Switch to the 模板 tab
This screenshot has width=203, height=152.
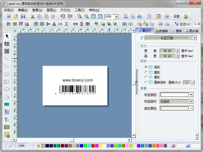click(177, 31)
